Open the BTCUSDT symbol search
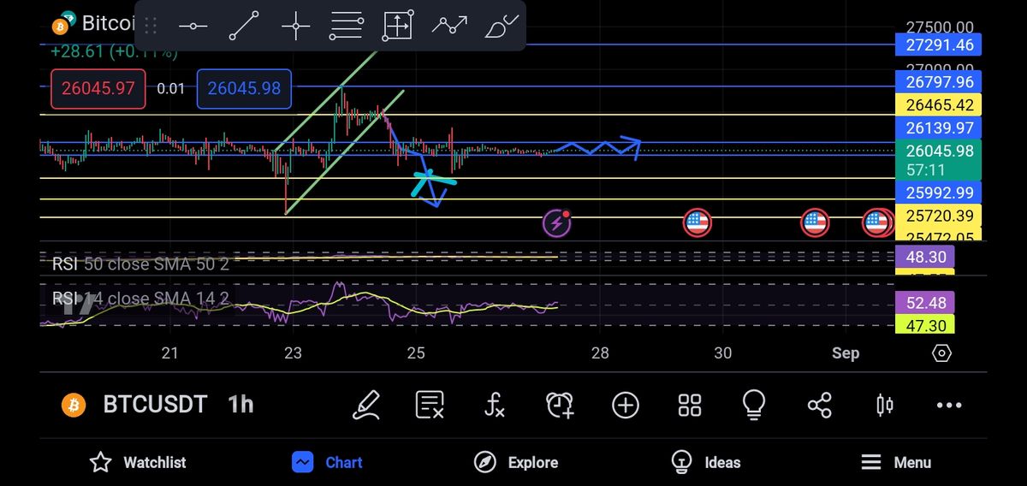Image resolution: width=1027 pixels, height=486 pixels. tap(154, 405)
